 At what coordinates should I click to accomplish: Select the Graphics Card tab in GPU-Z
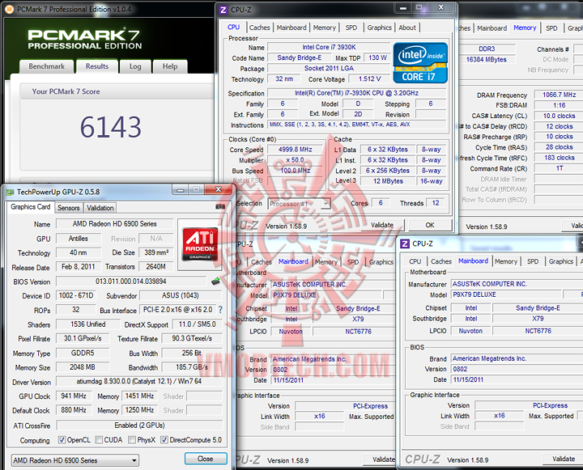point(31,207)
